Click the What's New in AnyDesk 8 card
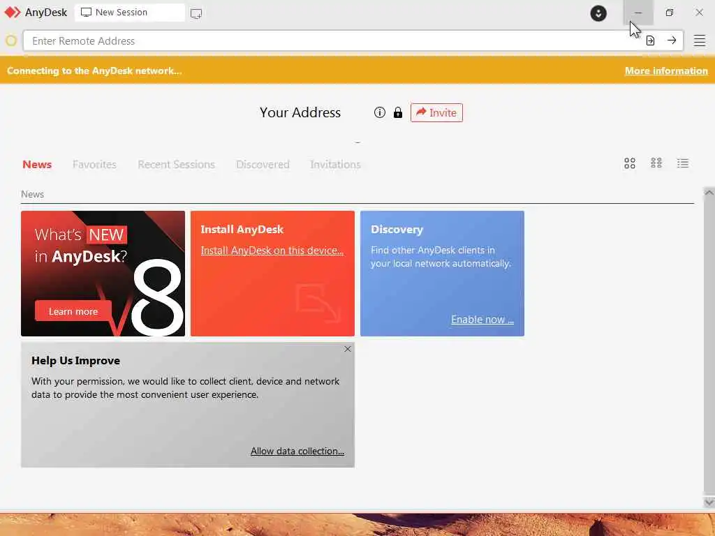The width and height of the screenshot is (715, 536). coord(103,274)
